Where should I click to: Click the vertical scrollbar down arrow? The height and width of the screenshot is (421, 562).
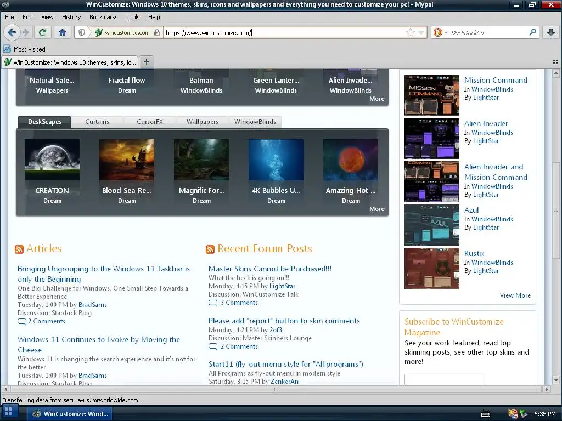(556, 380)
